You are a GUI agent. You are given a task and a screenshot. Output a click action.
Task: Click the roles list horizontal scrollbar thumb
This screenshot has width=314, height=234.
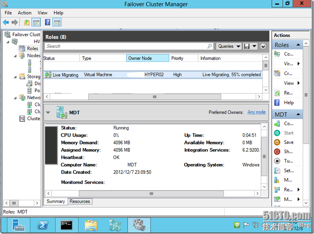tap(155, 97)
